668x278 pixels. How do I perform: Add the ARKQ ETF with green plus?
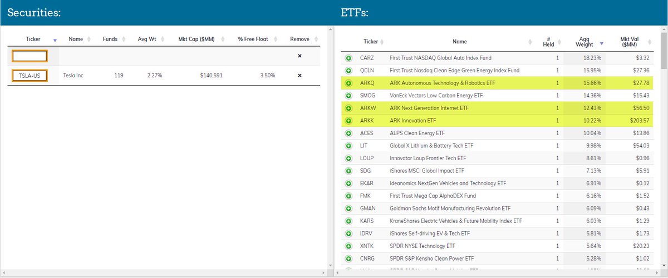click(348, 83)
